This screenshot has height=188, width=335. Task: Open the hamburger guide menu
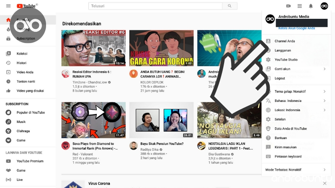coord(8,6)
